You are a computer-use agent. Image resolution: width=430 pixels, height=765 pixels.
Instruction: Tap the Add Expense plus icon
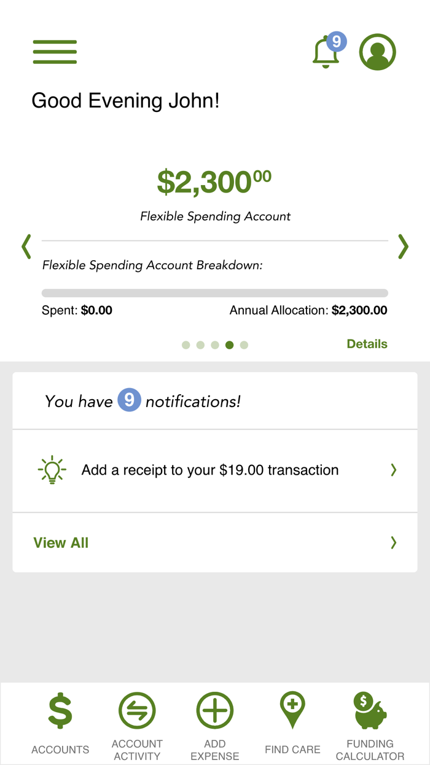[x=214, y=710]
